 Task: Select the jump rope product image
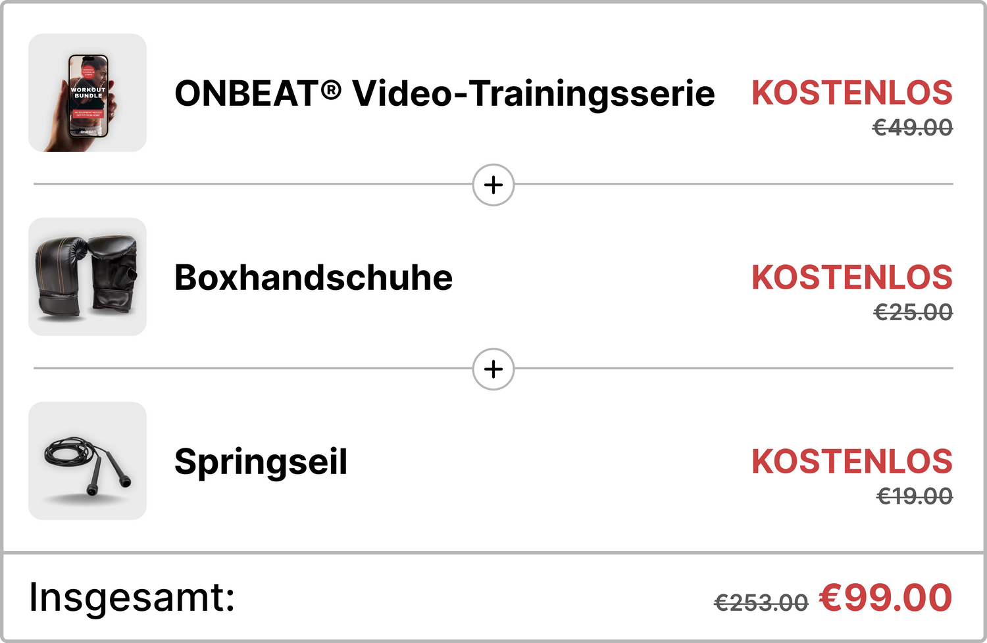pos(88,461)
